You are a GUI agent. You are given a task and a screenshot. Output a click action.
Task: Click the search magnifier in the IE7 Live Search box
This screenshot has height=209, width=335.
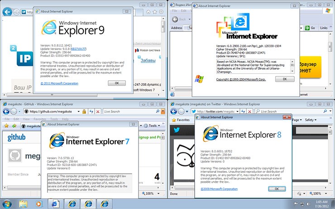[158, 111]
